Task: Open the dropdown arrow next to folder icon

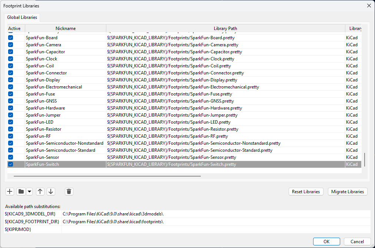Action: click(29, 191)
